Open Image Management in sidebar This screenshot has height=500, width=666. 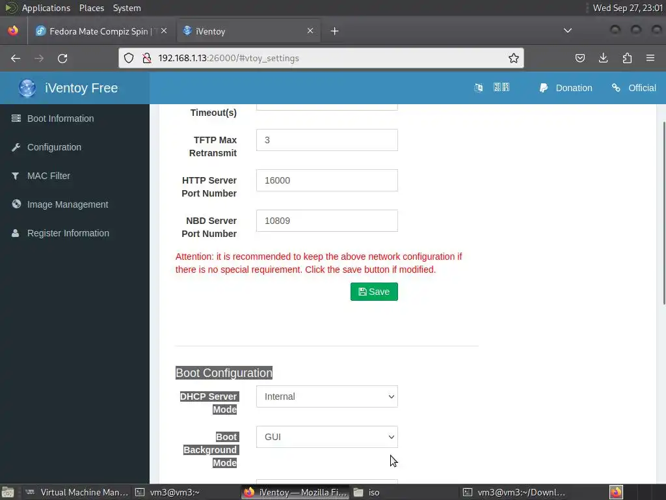pyautogui.click(x=75, y=204)
